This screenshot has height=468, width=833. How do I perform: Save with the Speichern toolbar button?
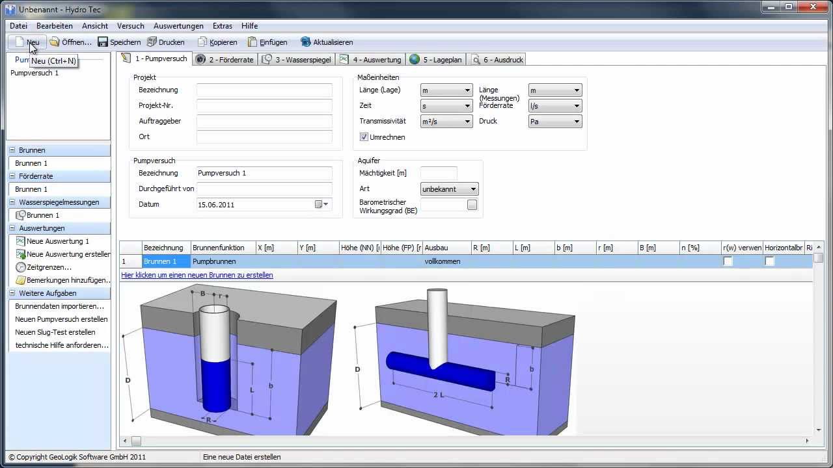(119, 42)
